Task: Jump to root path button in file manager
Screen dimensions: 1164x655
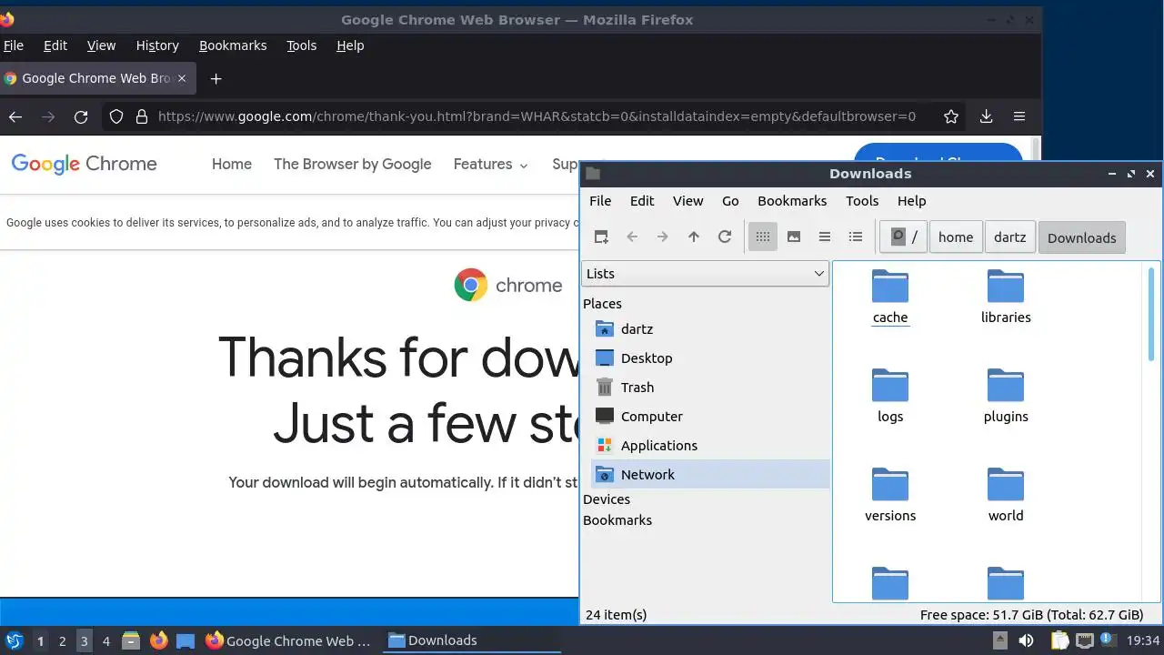Action: 904,237
